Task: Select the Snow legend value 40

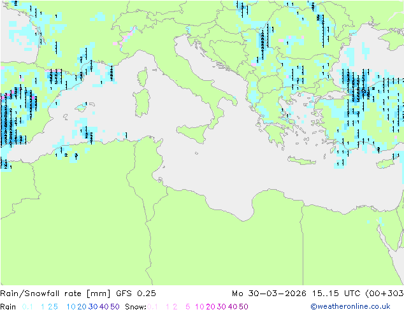Action: (233, 307)
